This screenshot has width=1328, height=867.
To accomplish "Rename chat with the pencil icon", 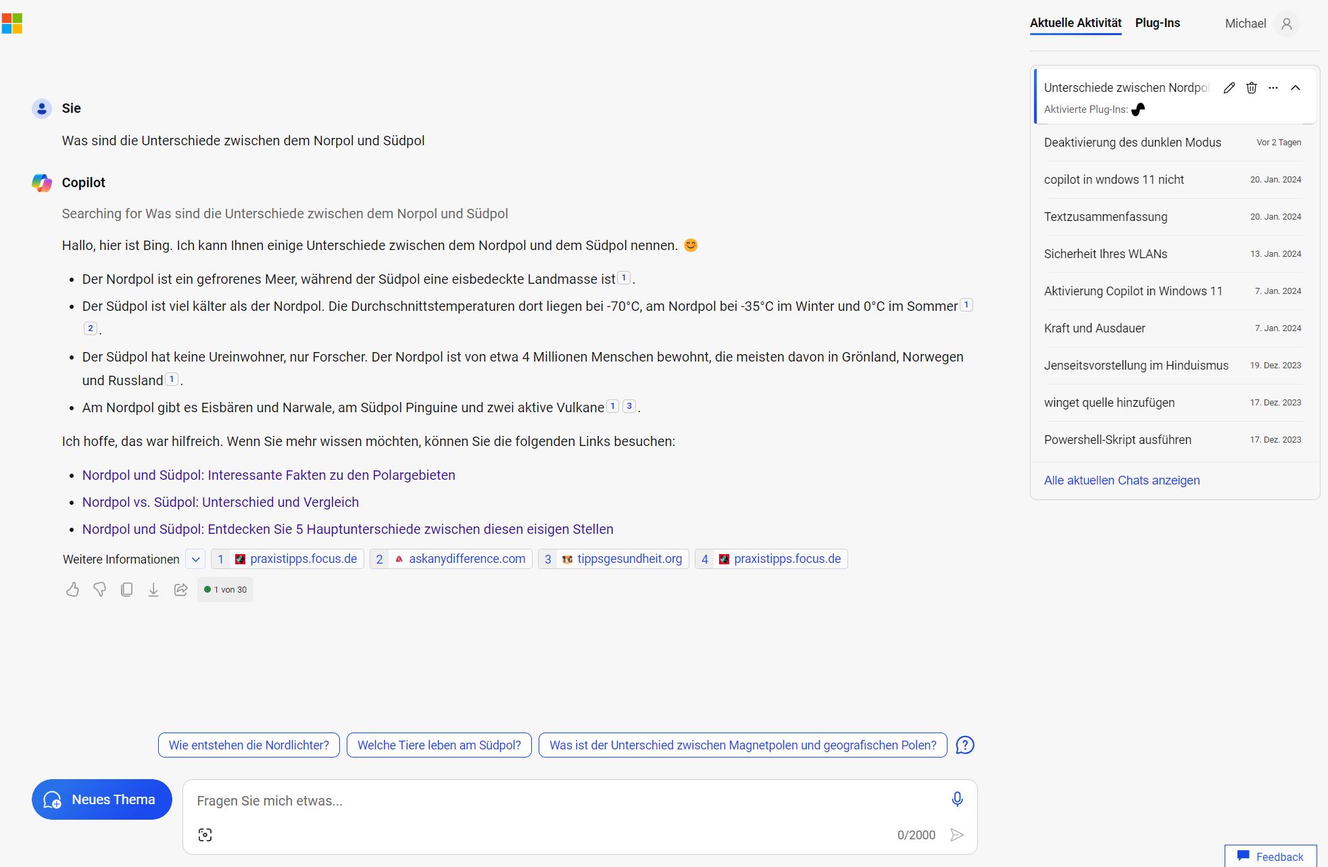I will coord(1229,88).
